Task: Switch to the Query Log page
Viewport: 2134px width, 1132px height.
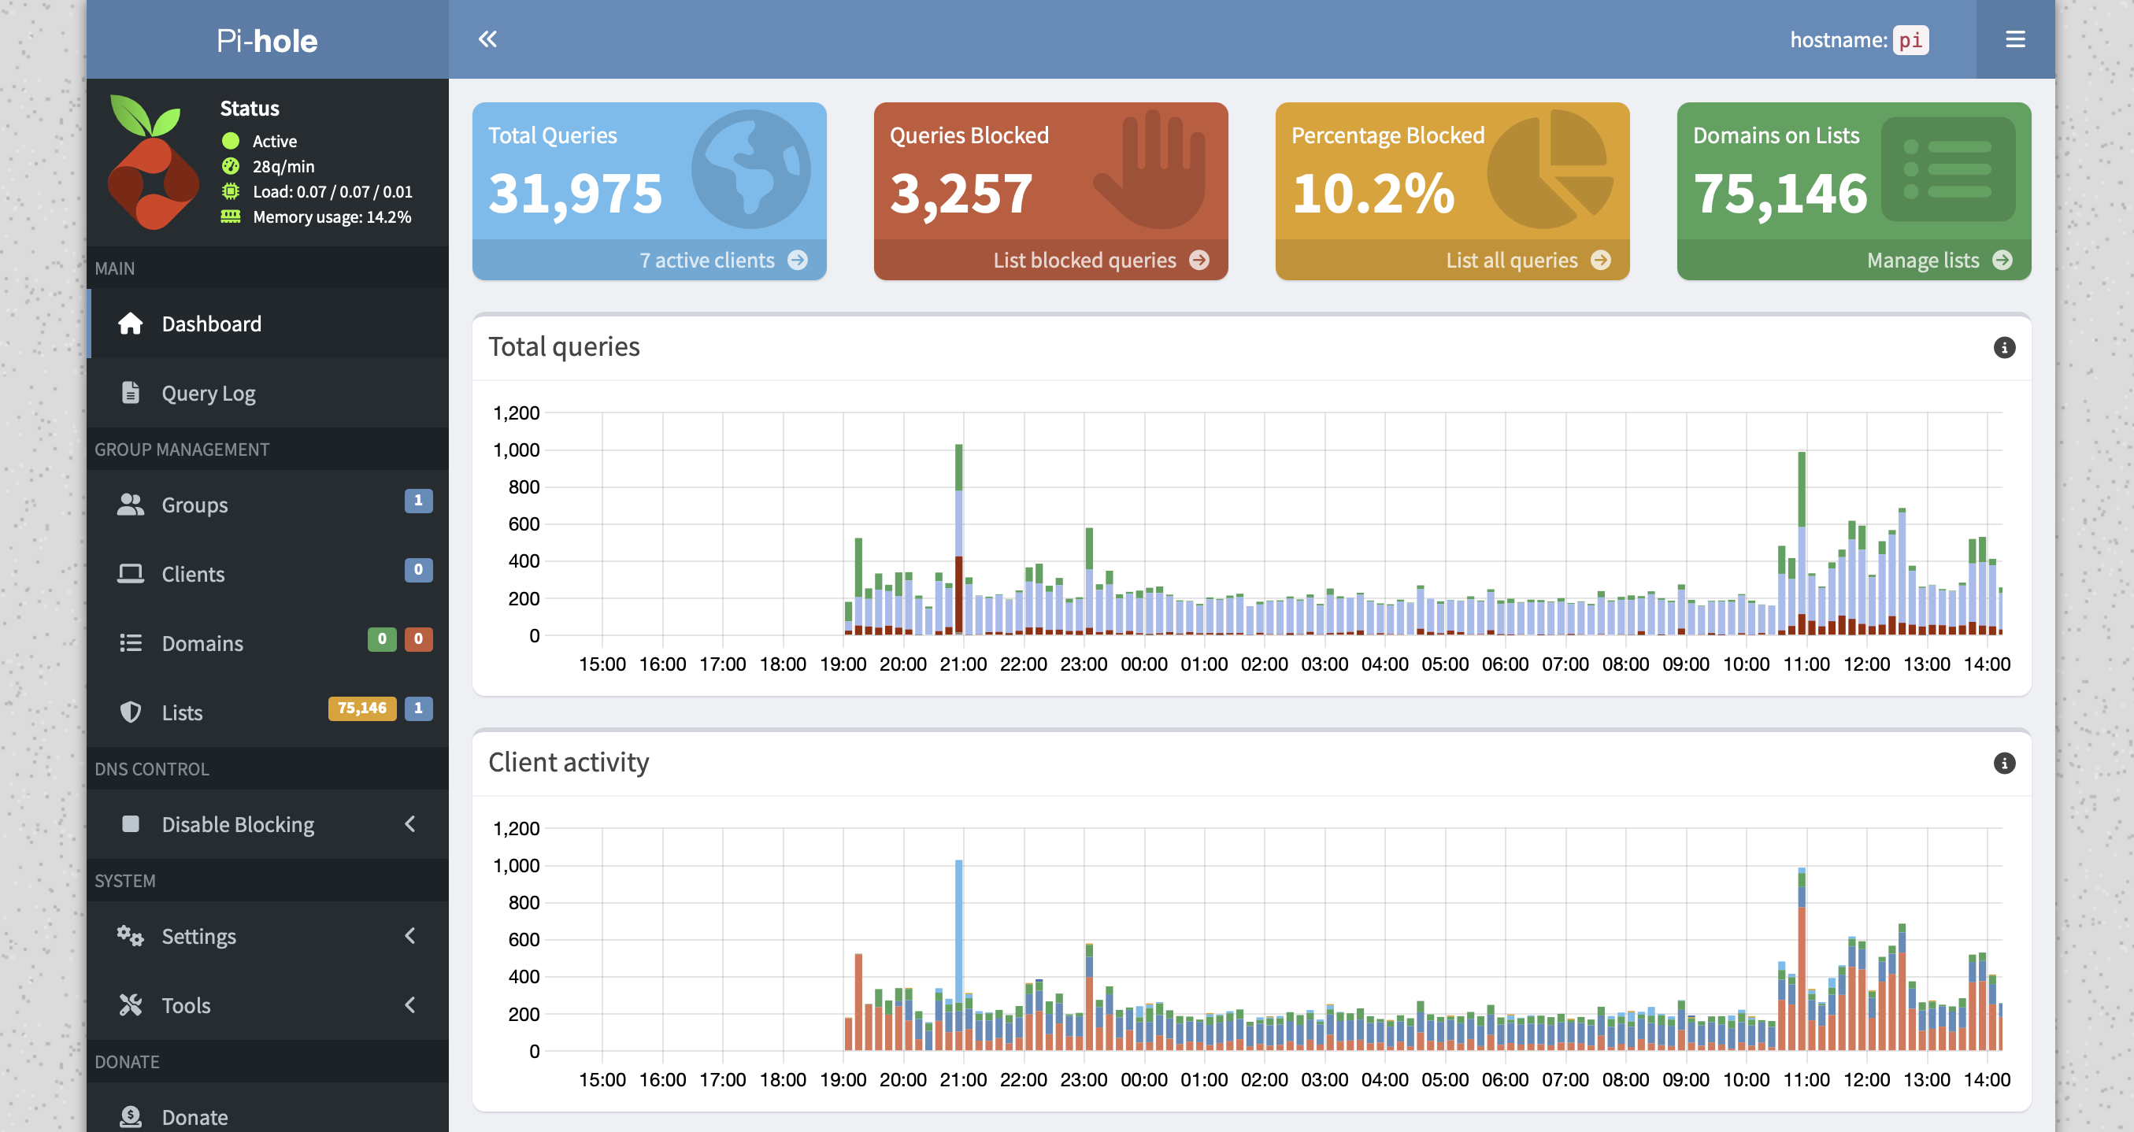Action: 209,393
